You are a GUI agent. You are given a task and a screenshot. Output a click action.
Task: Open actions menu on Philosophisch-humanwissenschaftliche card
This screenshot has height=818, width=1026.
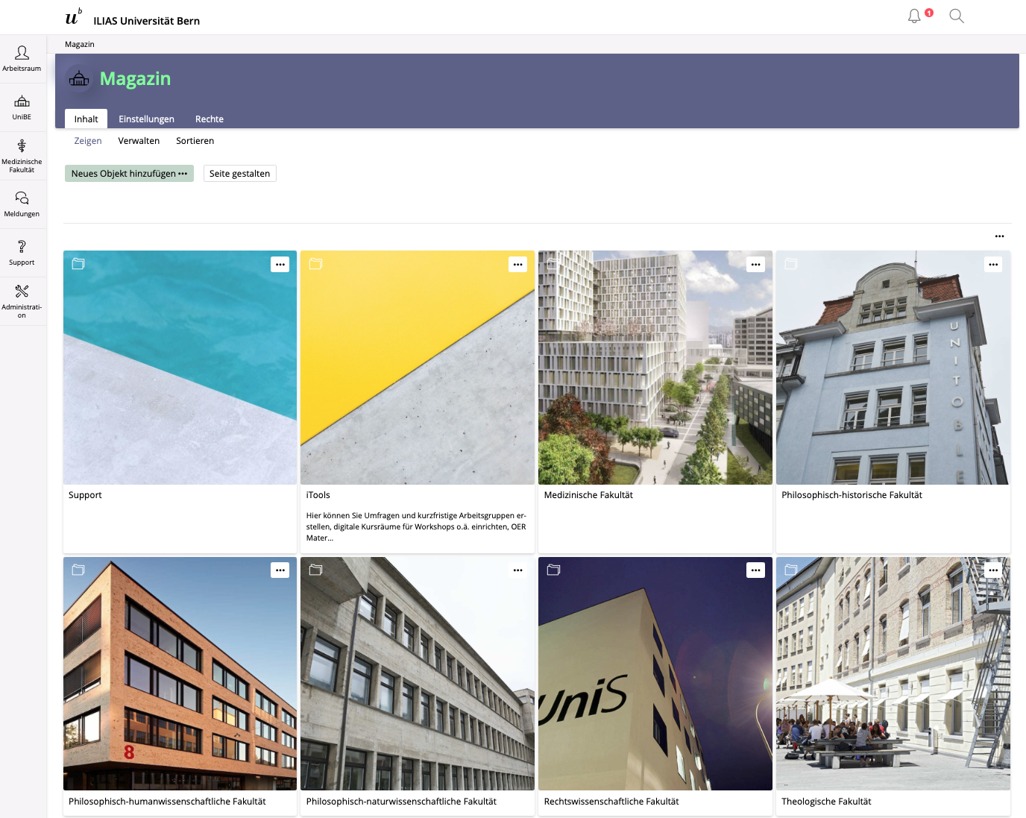pos(280,570)
